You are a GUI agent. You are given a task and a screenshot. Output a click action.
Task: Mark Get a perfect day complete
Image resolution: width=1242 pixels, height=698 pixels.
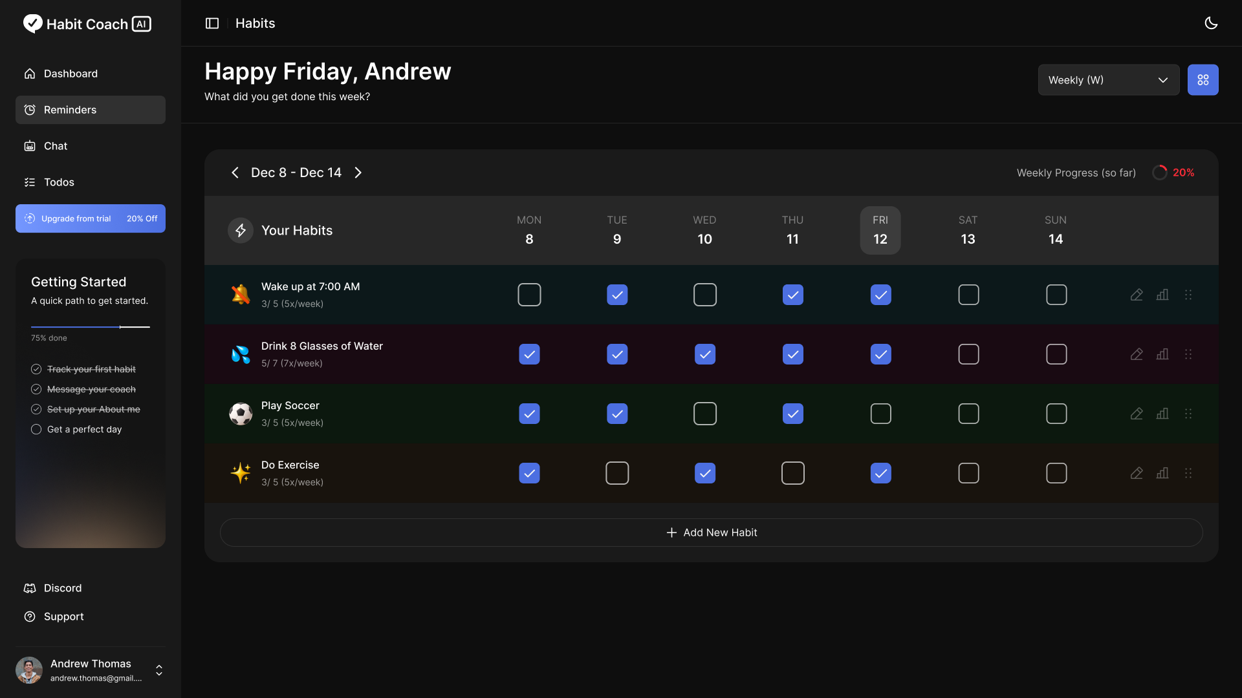[36, 429]
